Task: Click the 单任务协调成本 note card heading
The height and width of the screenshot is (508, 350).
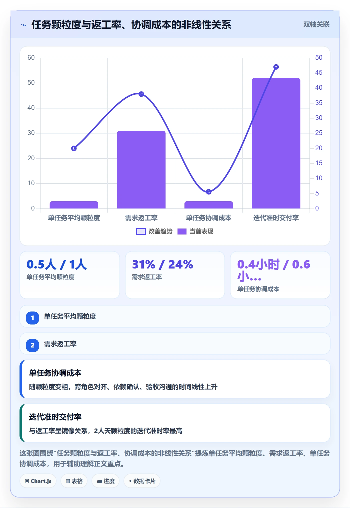Action: coord(55,373)
